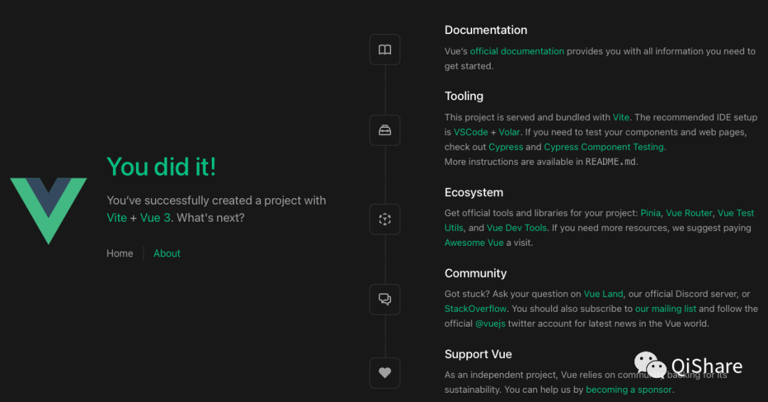Click the Community chat bubbles icon
The width and height of the screenshot is (768, 402).
[x=385, y=300]
